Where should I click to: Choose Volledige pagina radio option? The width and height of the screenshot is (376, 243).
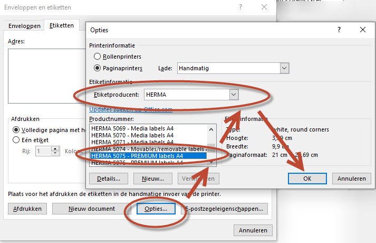17,130
